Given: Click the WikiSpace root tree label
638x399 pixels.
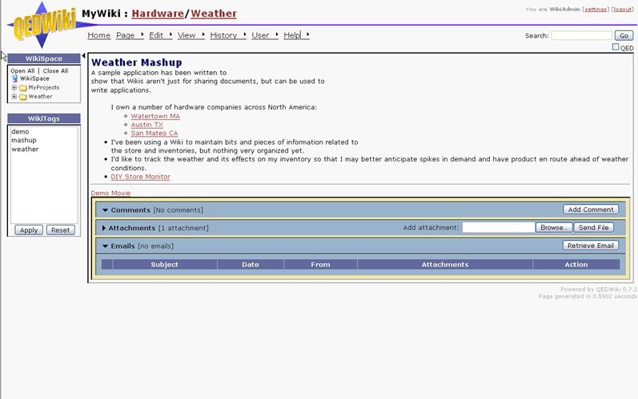Looking at the screenshot, I should click(34, 78).
